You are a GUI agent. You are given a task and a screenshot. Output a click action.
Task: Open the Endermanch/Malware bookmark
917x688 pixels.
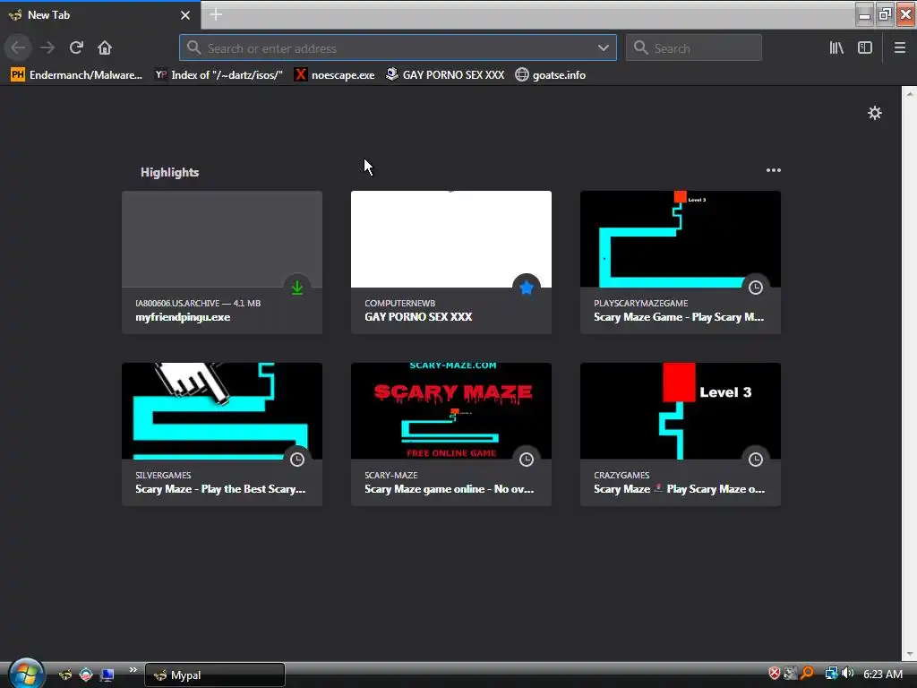76,75
